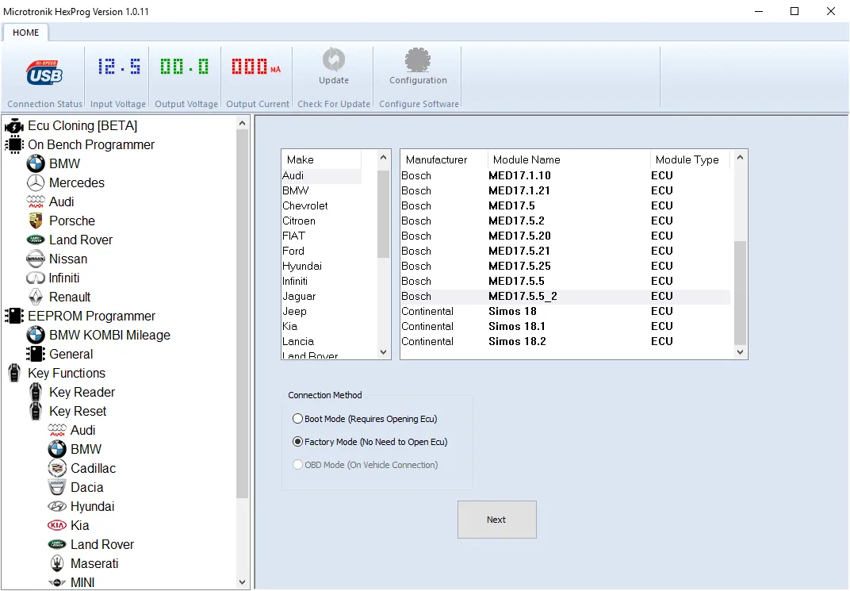Switch to the HOME tab
The height and width of the screenshot is (591, 850).
[25, 33]
